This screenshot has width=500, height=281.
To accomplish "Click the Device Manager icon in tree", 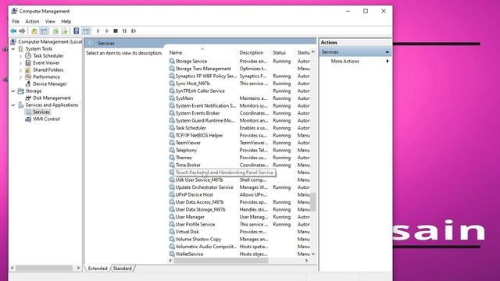I will click(x=28, y=84).
